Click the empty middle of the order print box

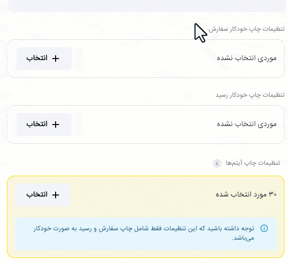tap(144, 59)
